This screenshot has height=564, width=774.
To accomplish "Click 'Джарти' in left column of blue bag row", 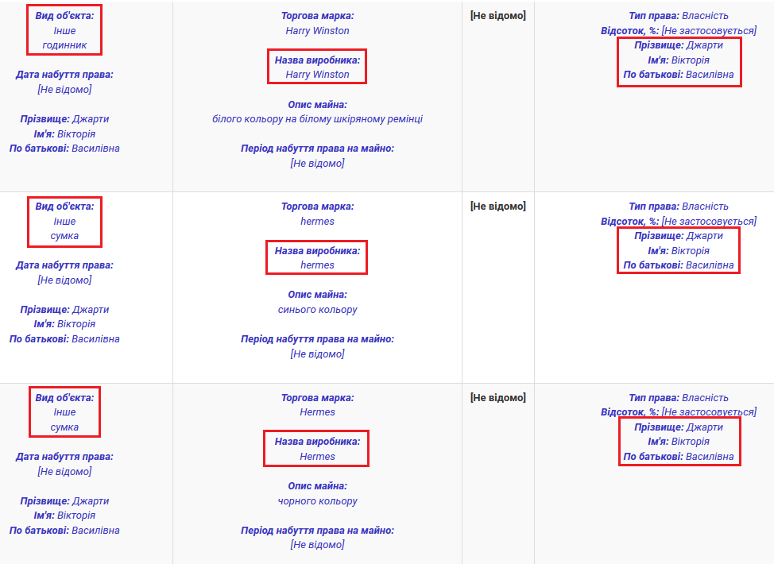I will pyautogui.click(x=91, y=310).
